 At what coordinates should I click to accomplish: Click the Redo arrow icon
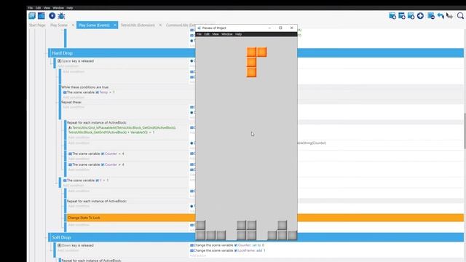pyautogui.click(x=450, y=16)
